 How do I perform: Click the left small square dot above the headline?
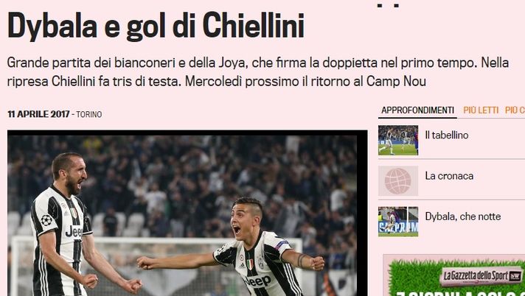(x=380, y=5)
